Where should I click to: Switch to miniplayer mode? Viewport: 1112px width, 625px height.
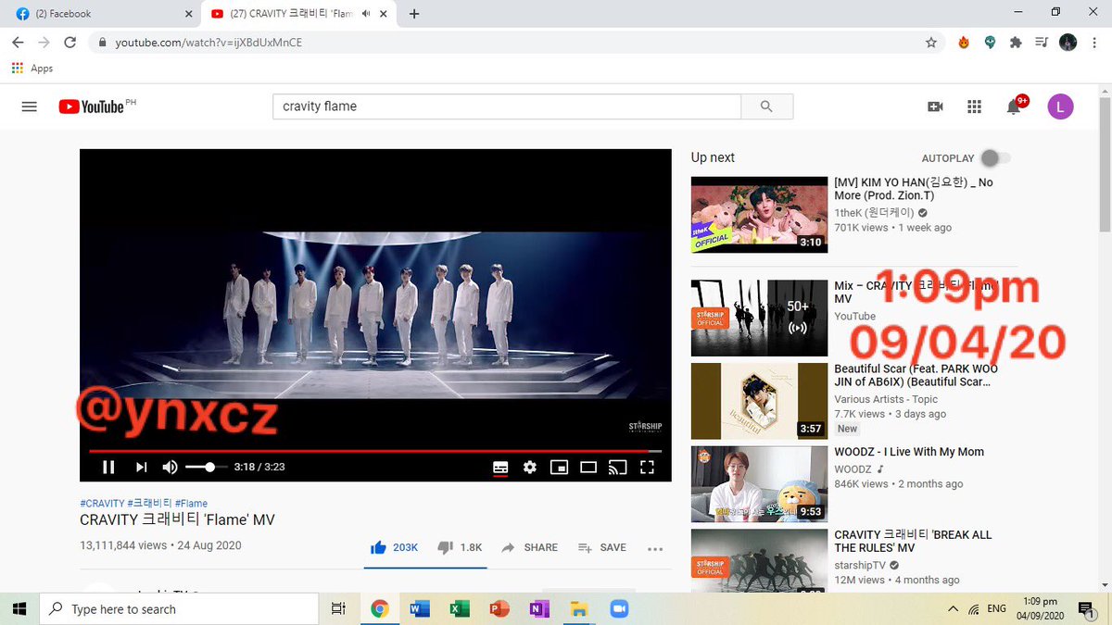559,468
